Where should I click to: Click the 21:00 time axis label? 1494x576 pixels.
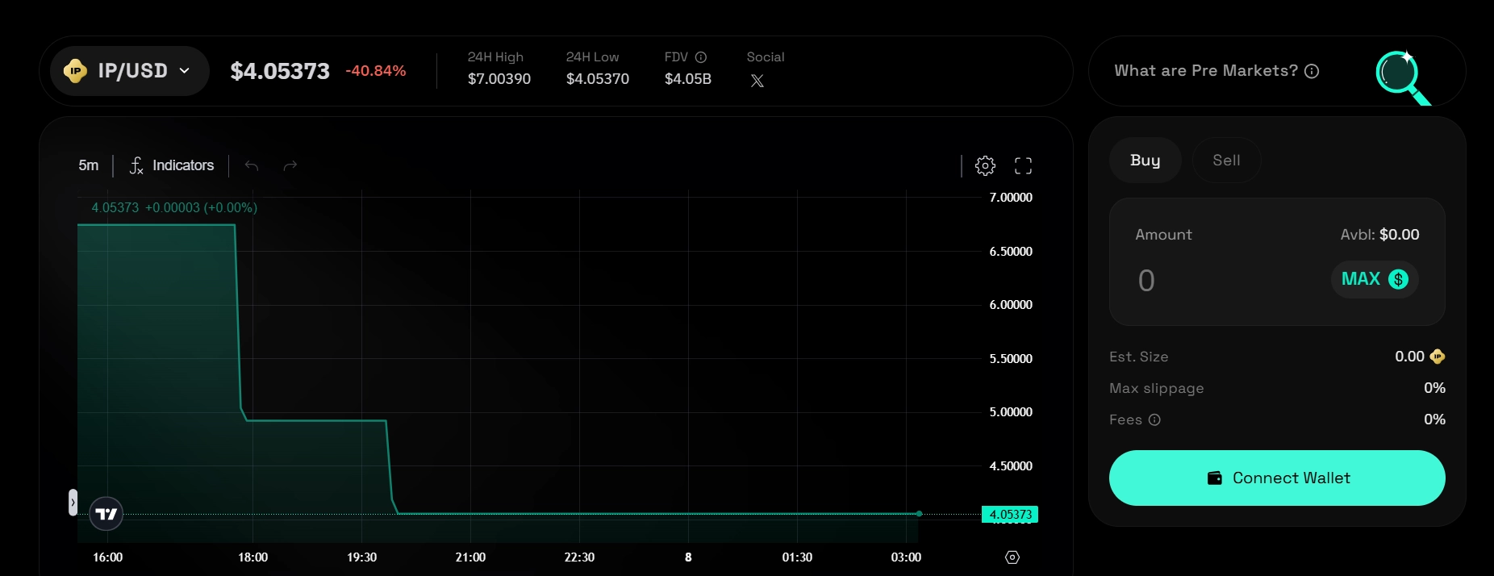[470, 557]
